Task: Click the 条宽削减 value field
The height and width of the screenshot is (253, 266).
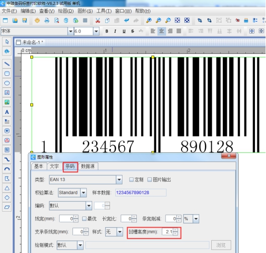Action: [x=171, y=219]
